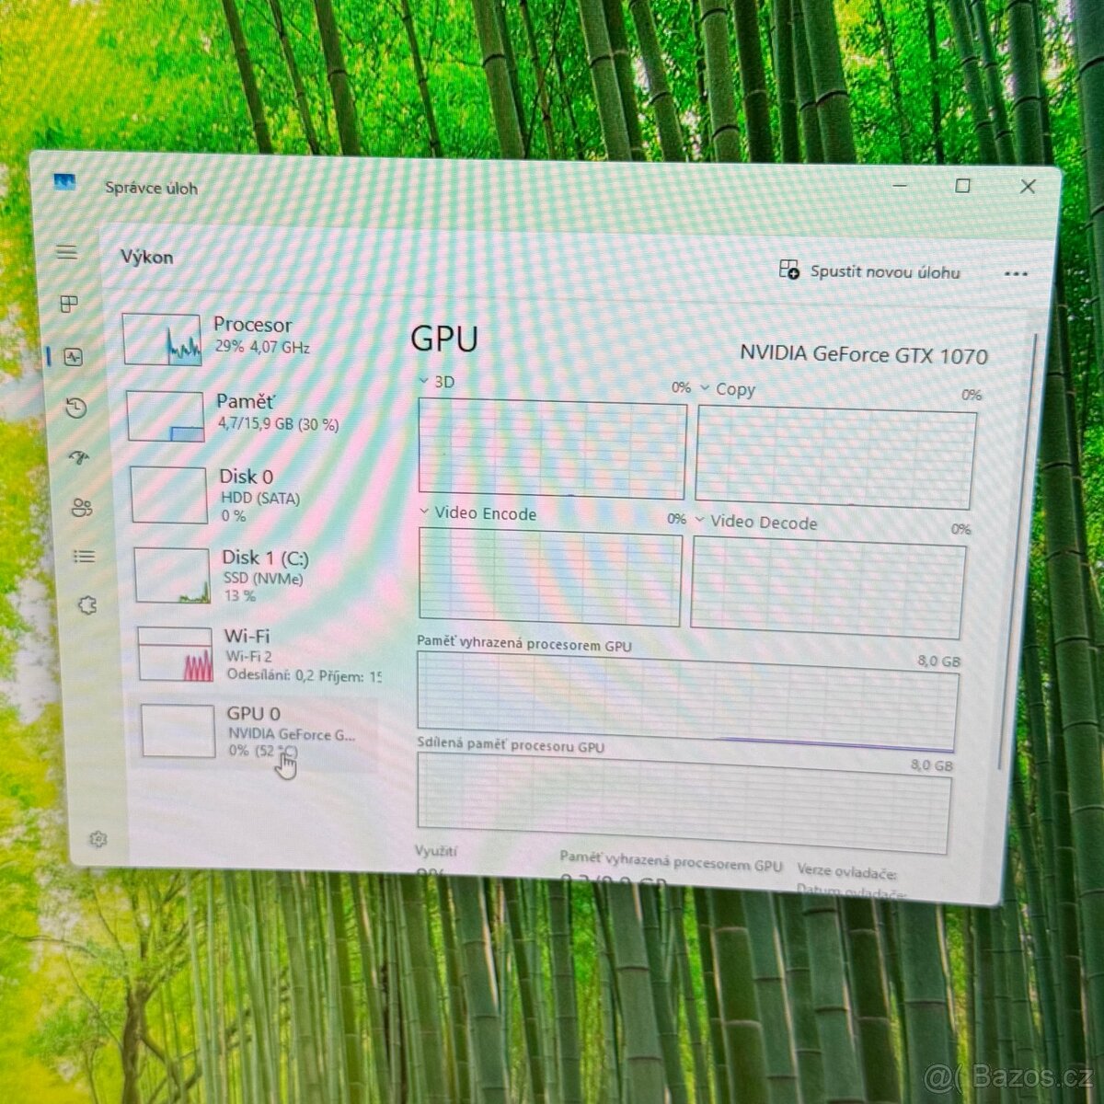This screenshot has height=1104, width=1104.
Task: Open Task Manager settings gear
Action: 98,839
